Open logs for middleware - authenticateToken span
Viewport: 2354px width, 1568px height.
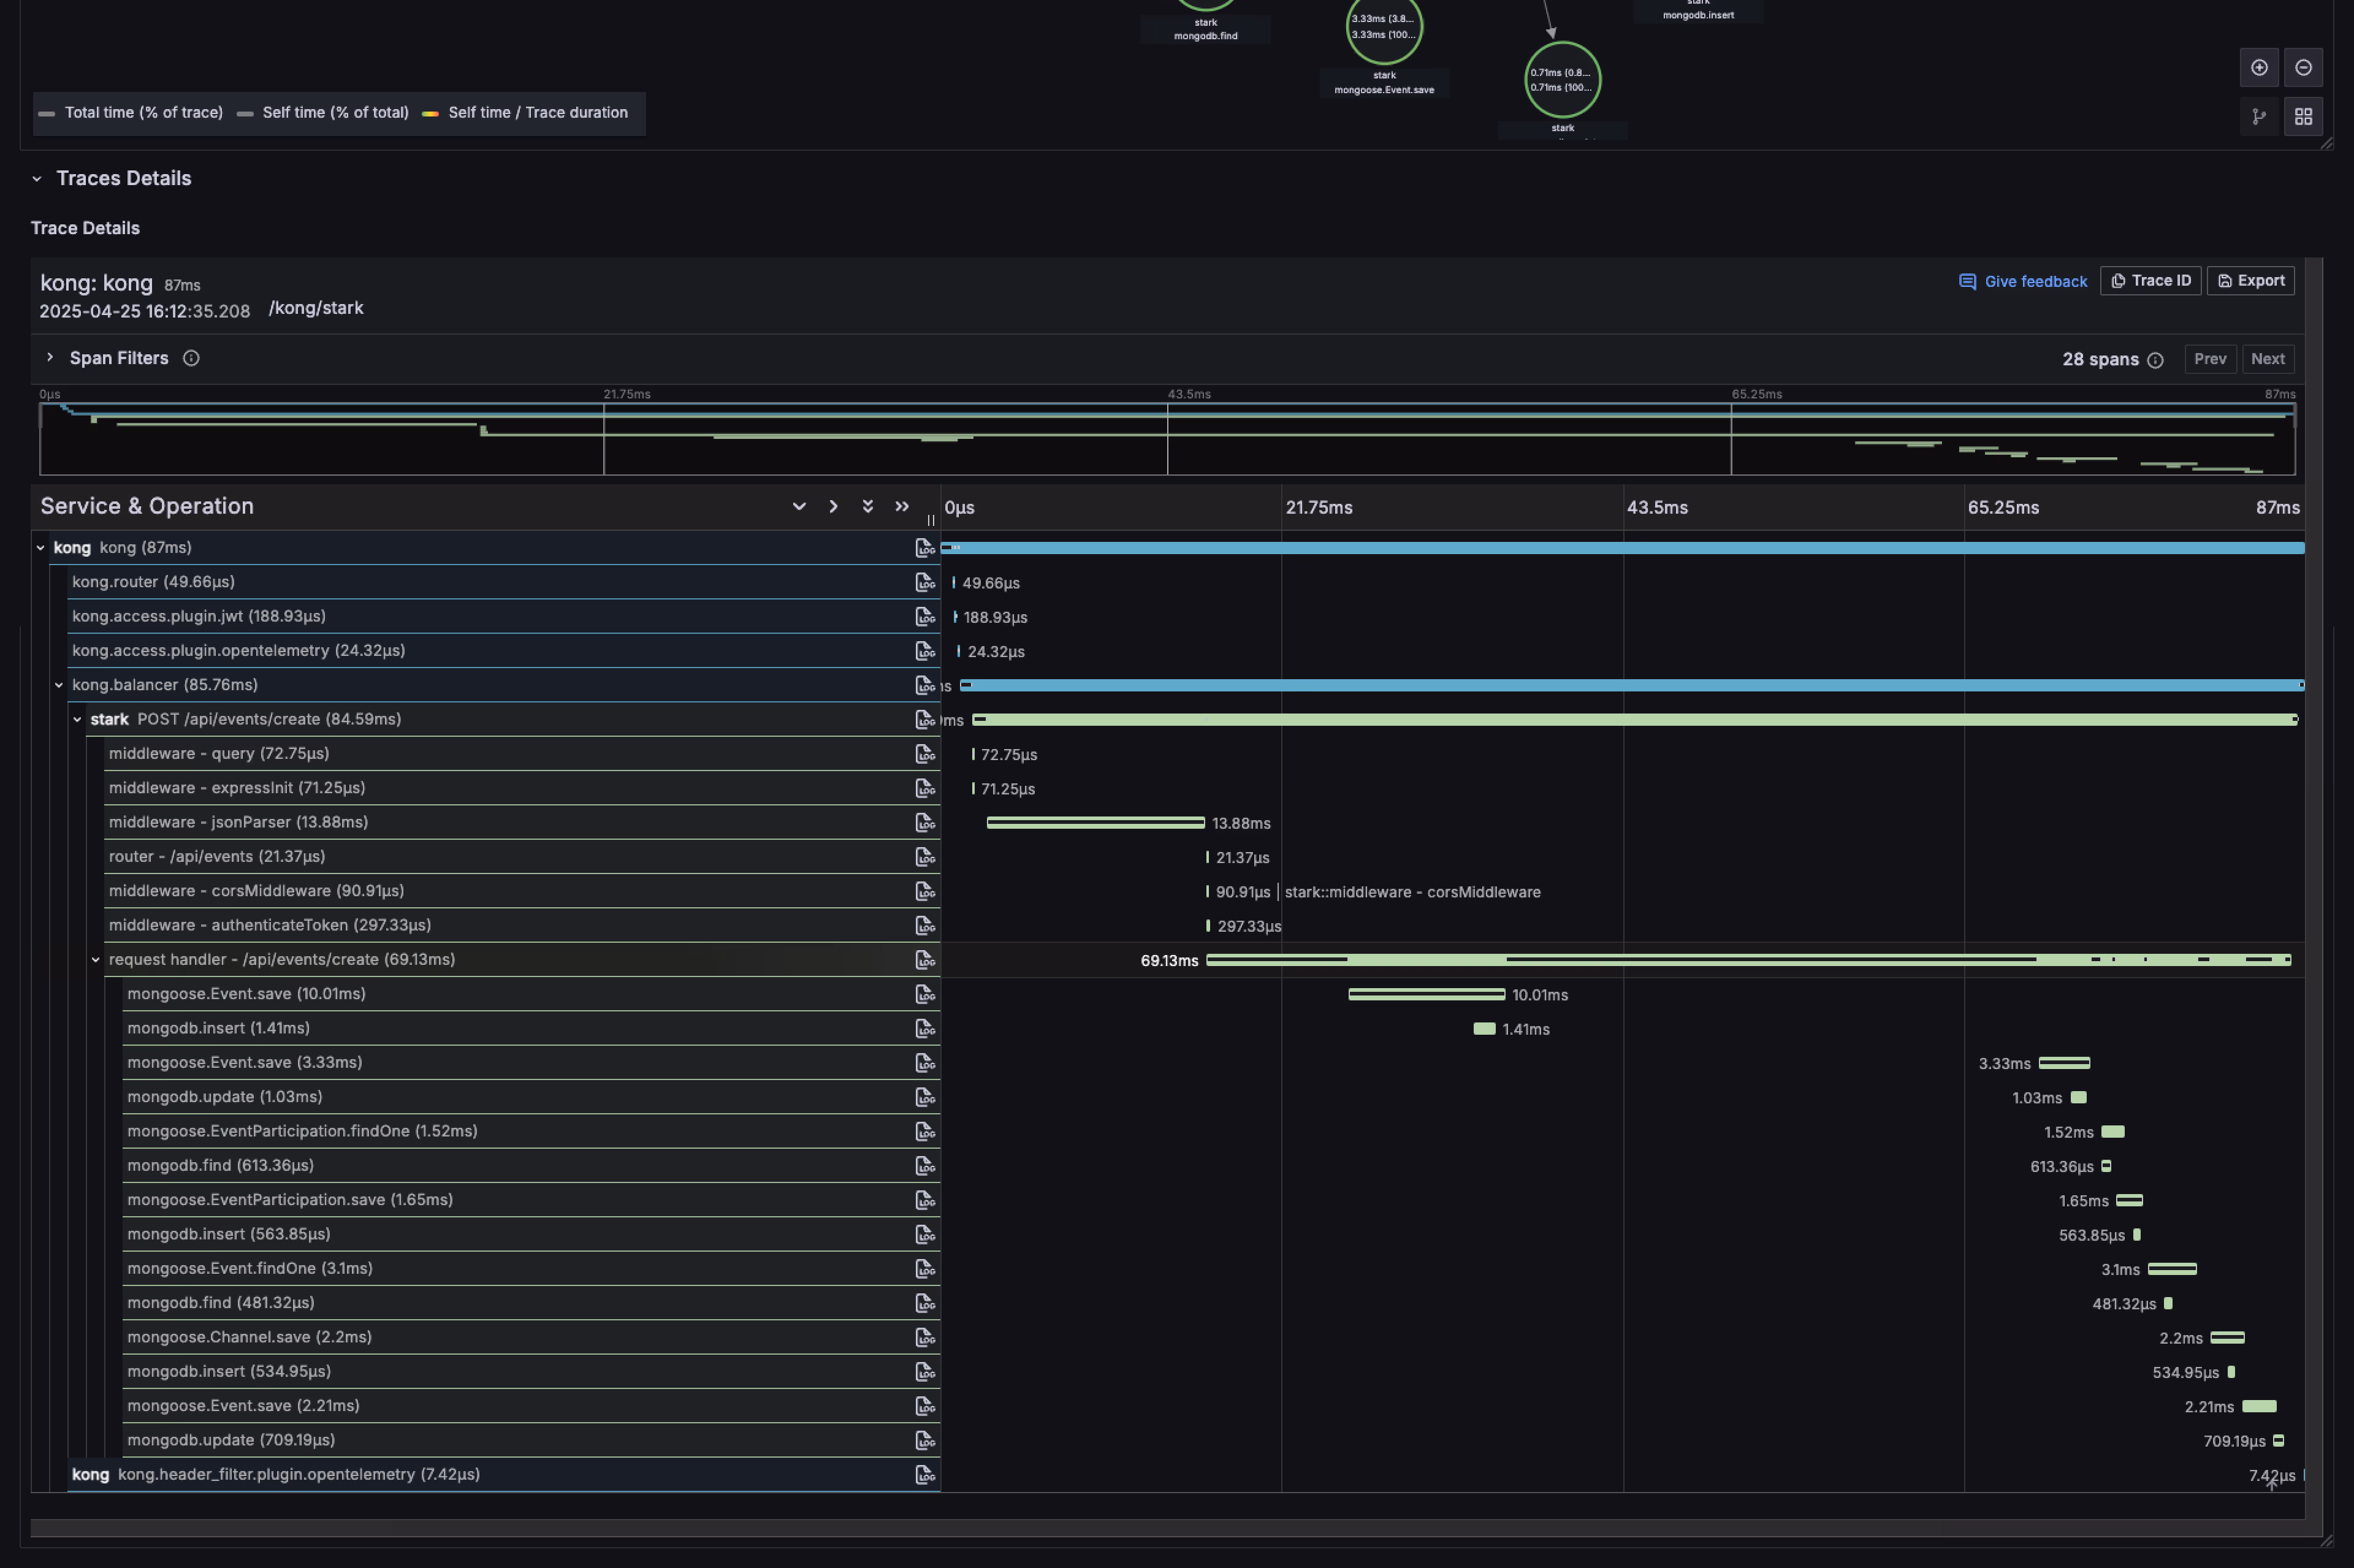pos(925,925)
